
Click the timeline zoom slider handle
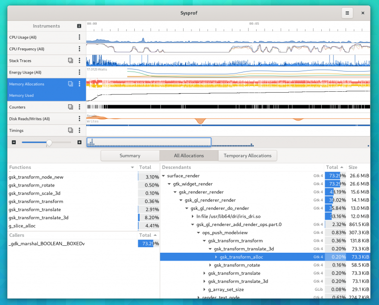pyautogui.click(x=49, y=143)
